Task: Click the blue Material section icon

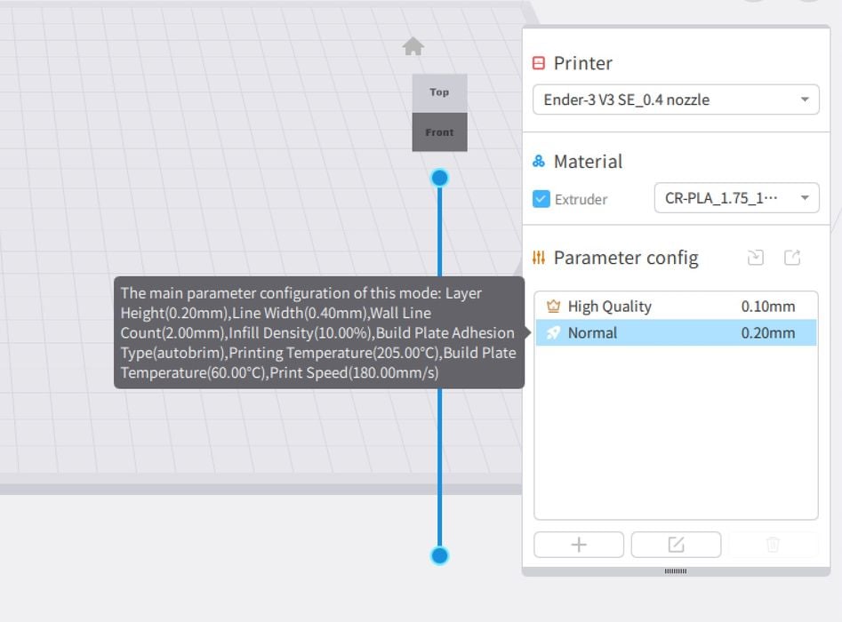Action: pyautogui.click(x=538, y=162)
